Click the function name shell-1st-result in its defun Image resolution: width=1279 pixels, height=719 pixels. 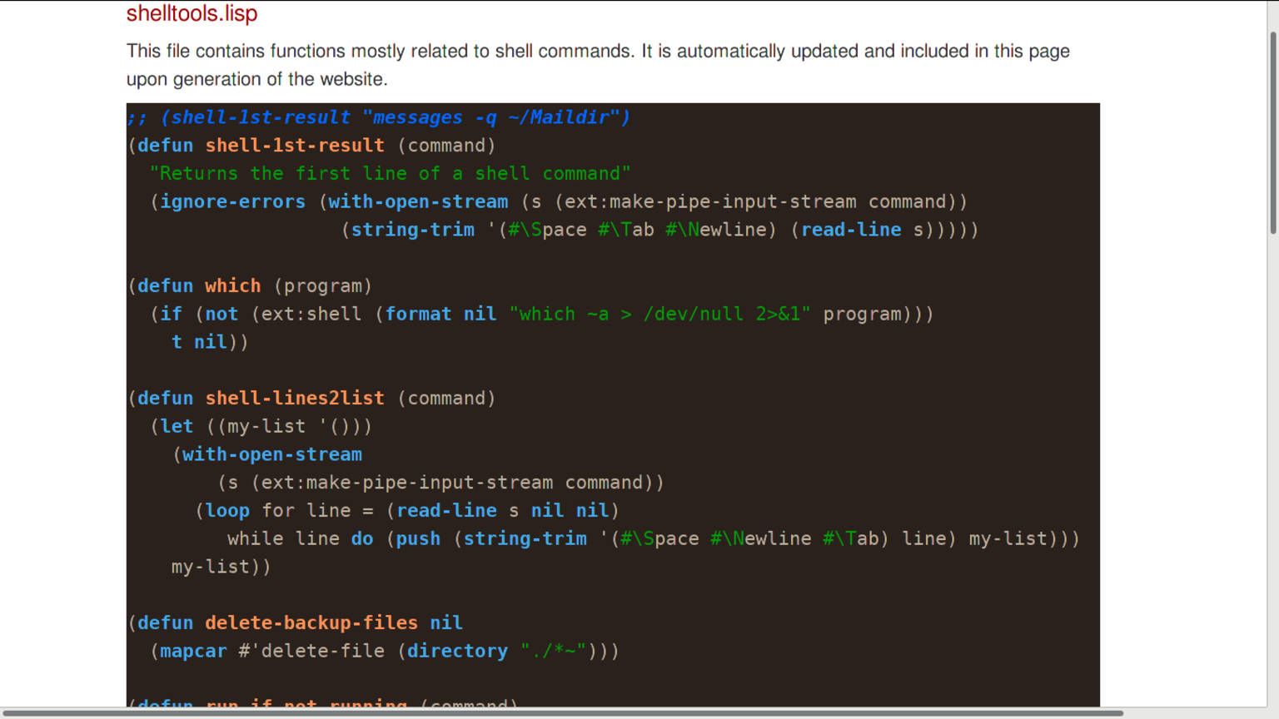295,146
